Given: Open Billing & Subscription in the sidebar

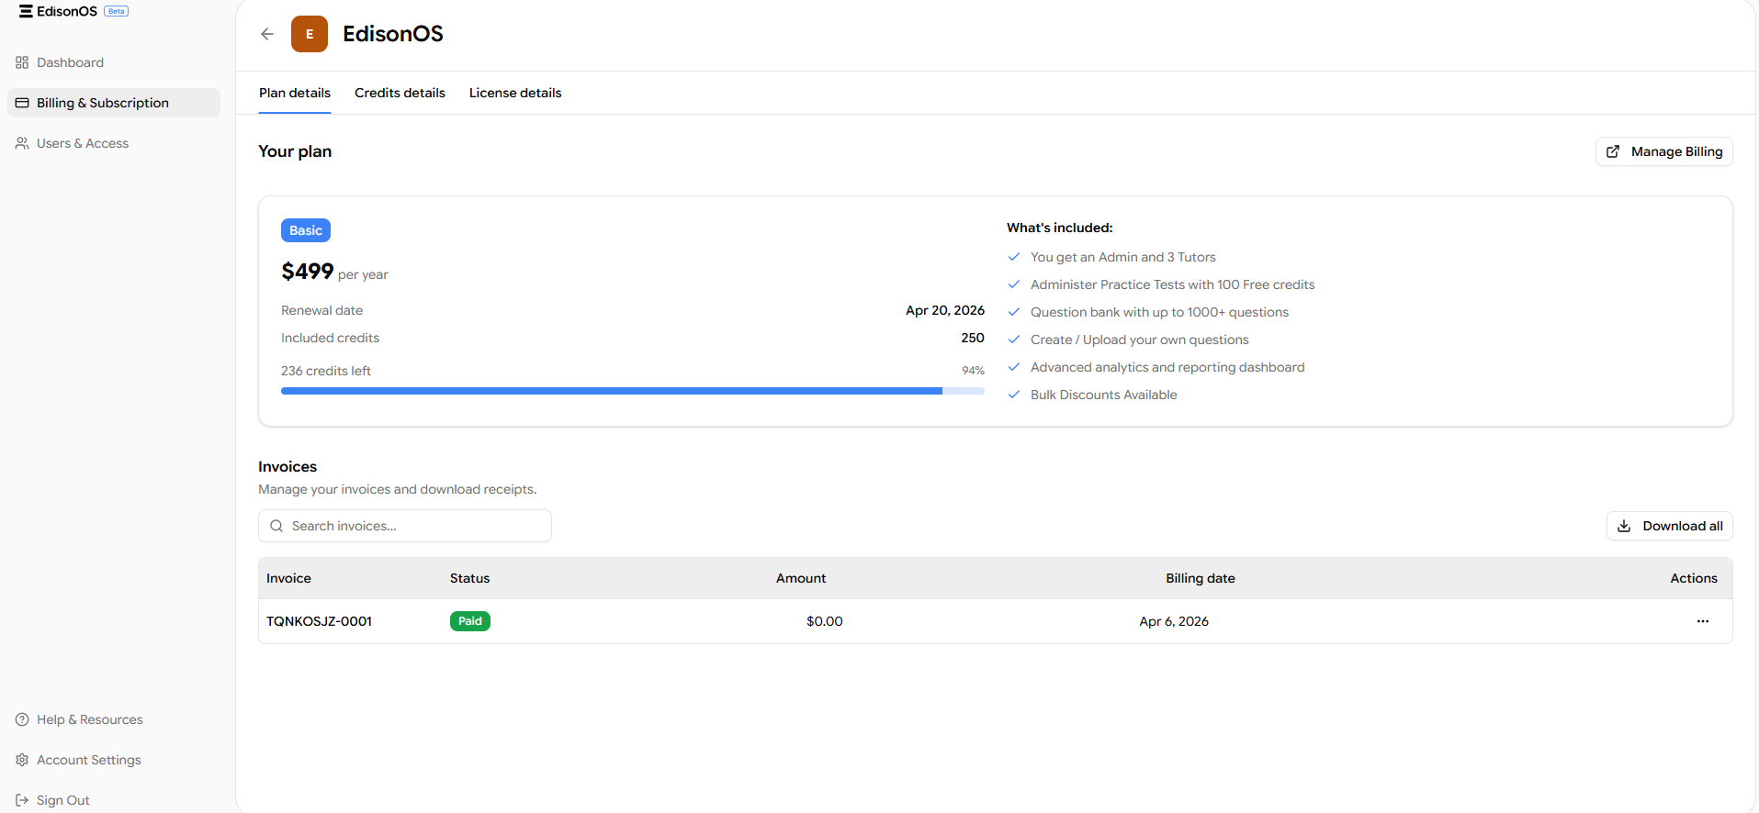Looking at the screenshot, I should (x=103, y=103).
